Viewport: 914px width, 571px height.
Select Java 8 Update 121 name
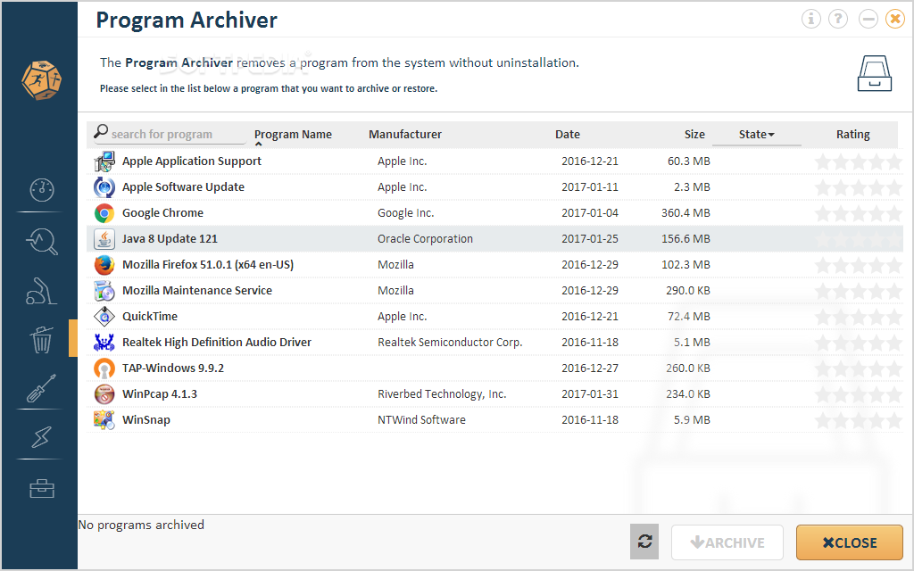(170, 239)
